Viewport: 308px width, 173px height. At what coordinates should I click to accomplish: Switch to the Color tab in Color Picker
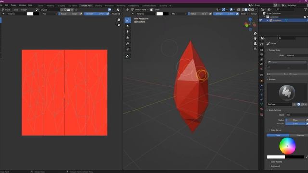(x=278, y=135)
